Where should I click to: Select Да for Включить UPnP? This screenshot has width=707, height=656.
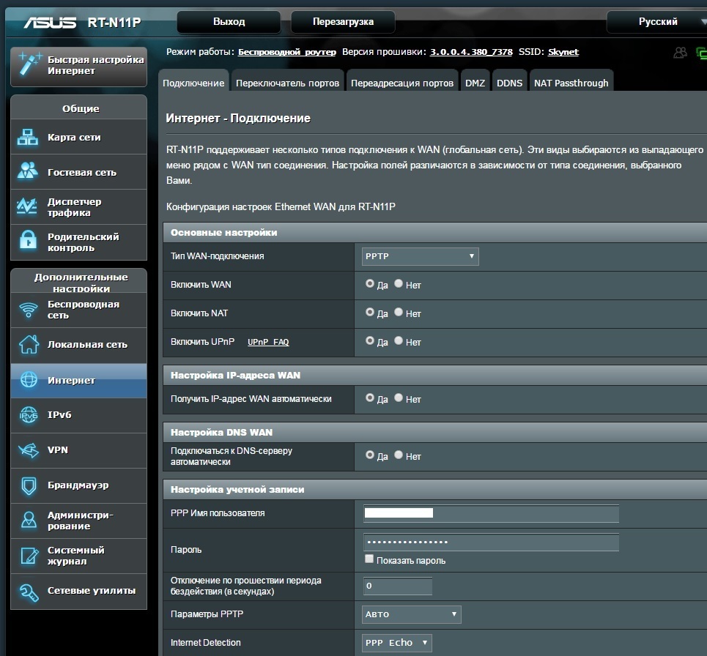(370, 340)
